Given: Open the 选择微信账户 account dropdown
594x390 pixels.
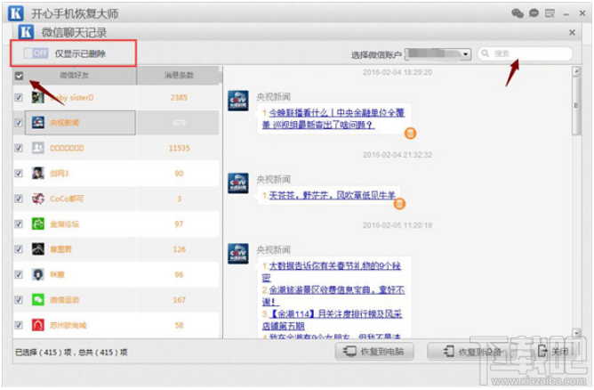Looking at the screenshot, I should click(437, 54).
